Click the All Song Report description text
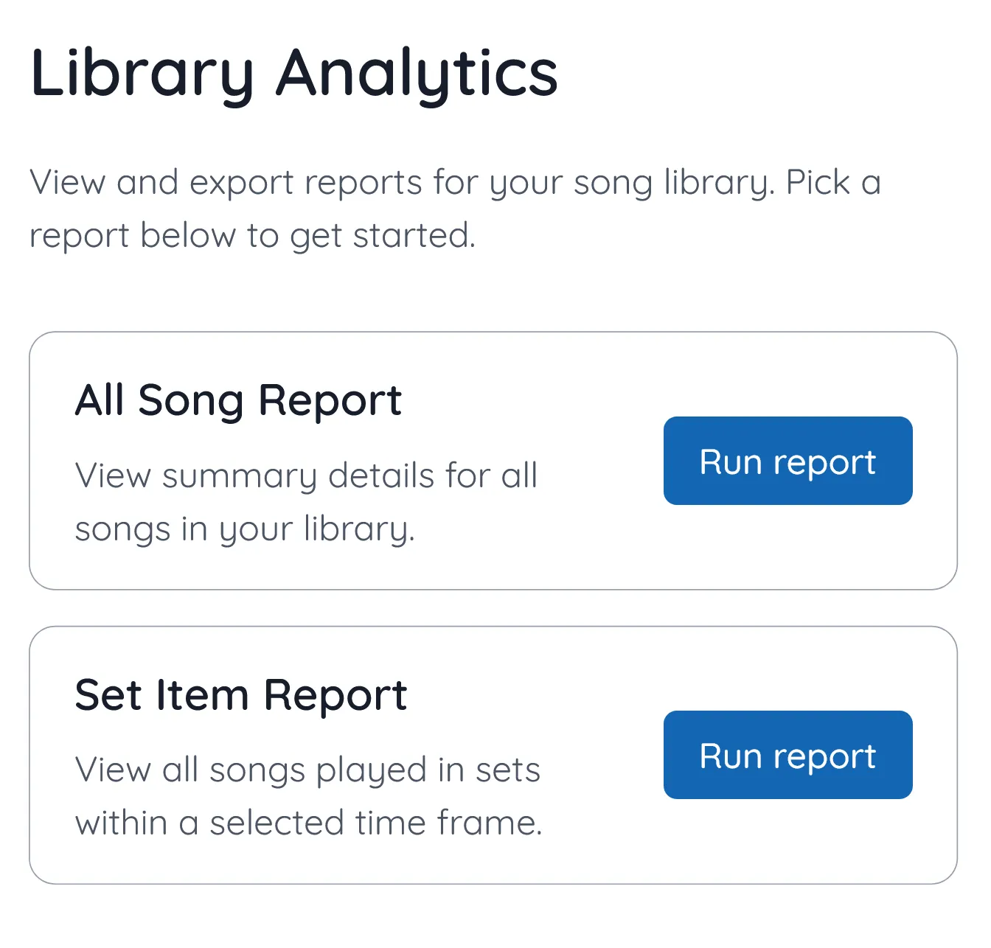 (307, 501)
